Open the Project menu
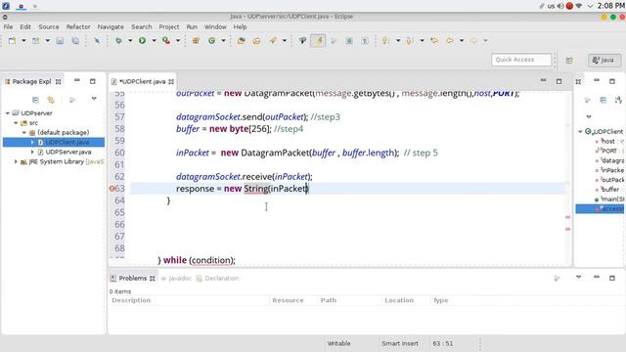Image resolution: width=626 pixels, height=352 pixels. 169,26
